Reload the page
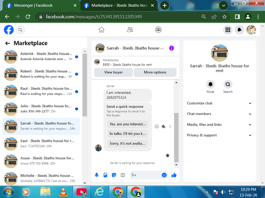Image resolution: width=265 pixels, height=198 pixels. (x=28, y=17)
